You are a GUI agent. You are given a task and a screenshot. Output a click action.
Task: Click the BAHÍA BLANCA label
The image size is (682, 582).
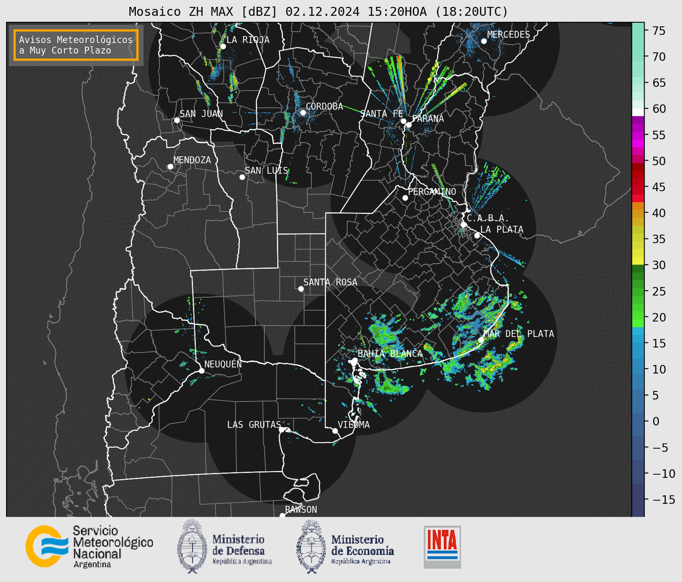[390, 354]
